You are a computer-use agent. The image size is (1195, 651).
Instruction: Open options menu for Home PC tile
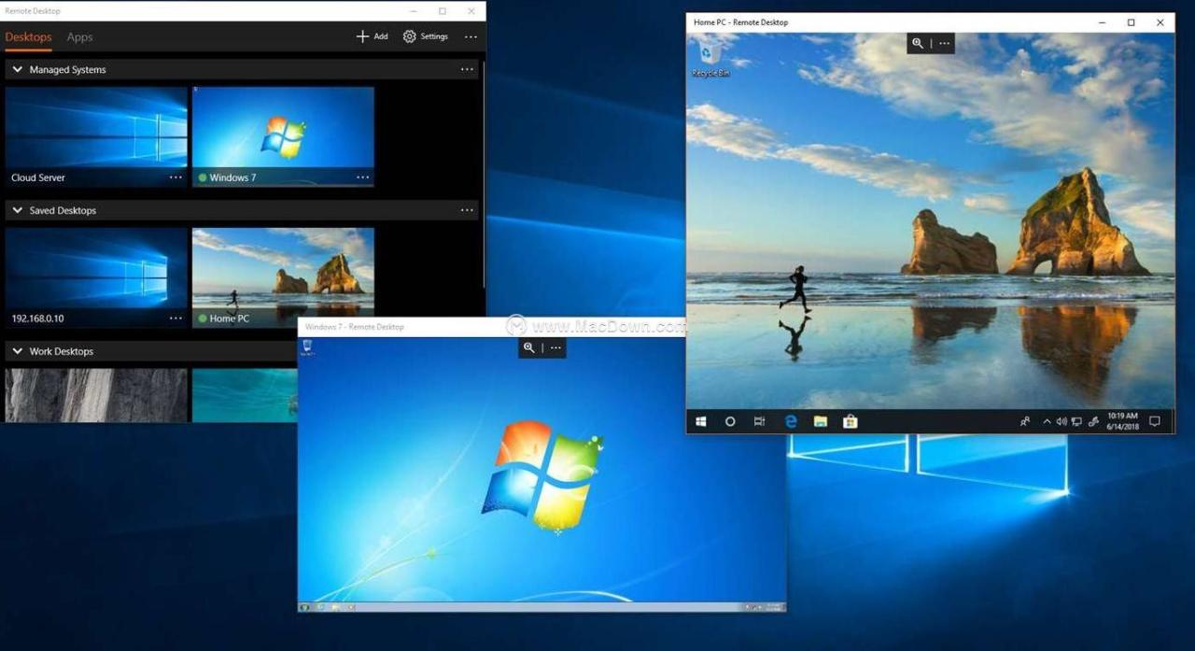(363, 318)
